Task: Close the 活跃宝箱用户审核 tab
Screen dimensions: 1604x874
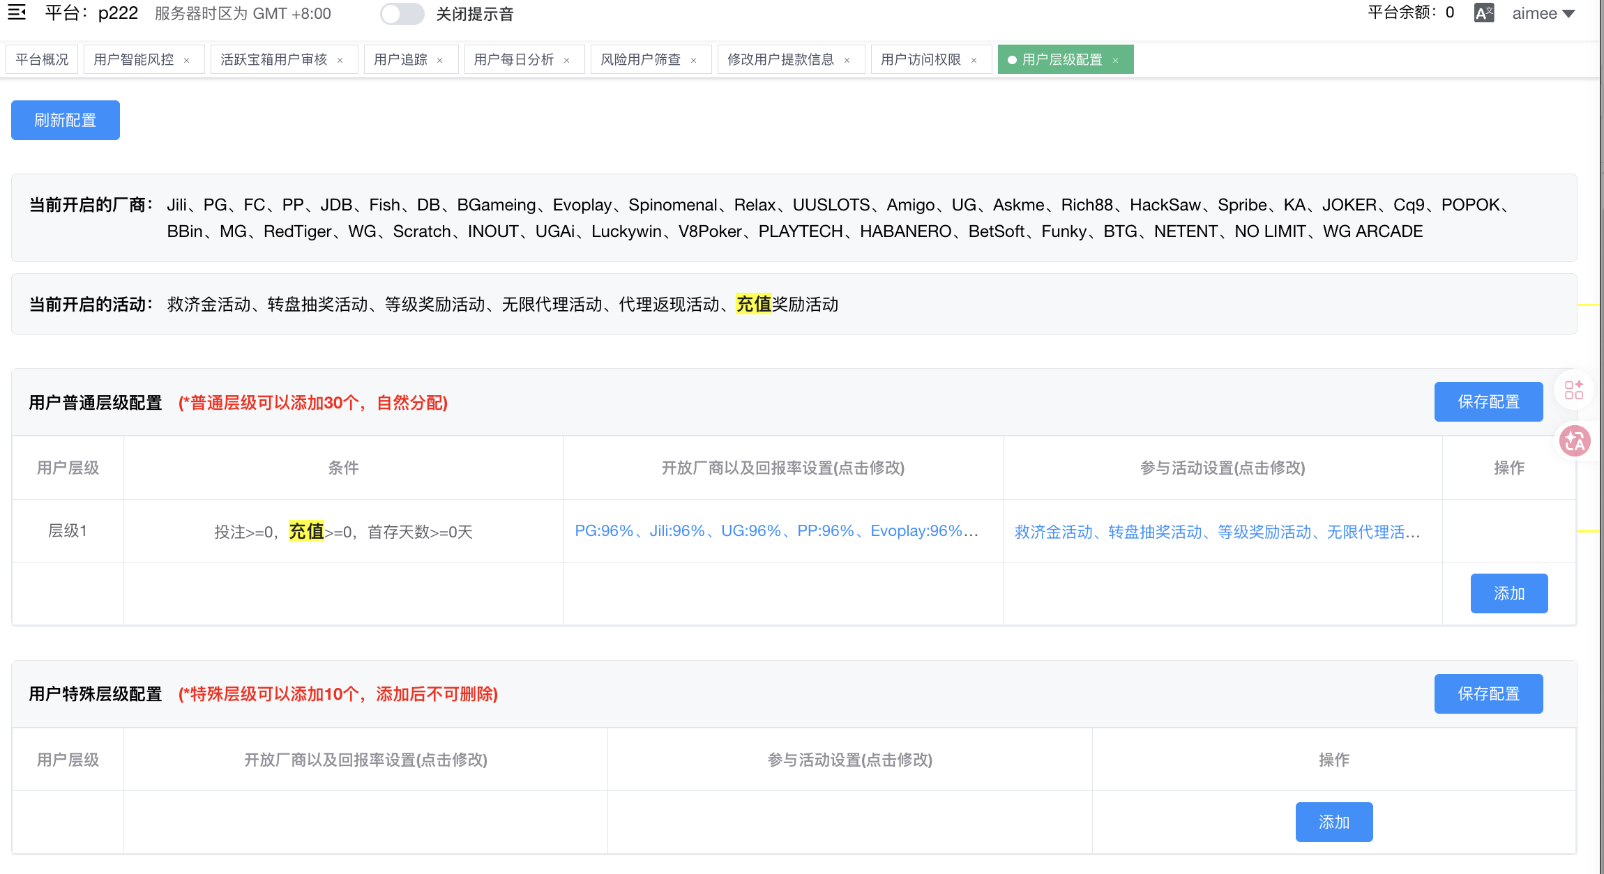Action: tap(340, 61)
